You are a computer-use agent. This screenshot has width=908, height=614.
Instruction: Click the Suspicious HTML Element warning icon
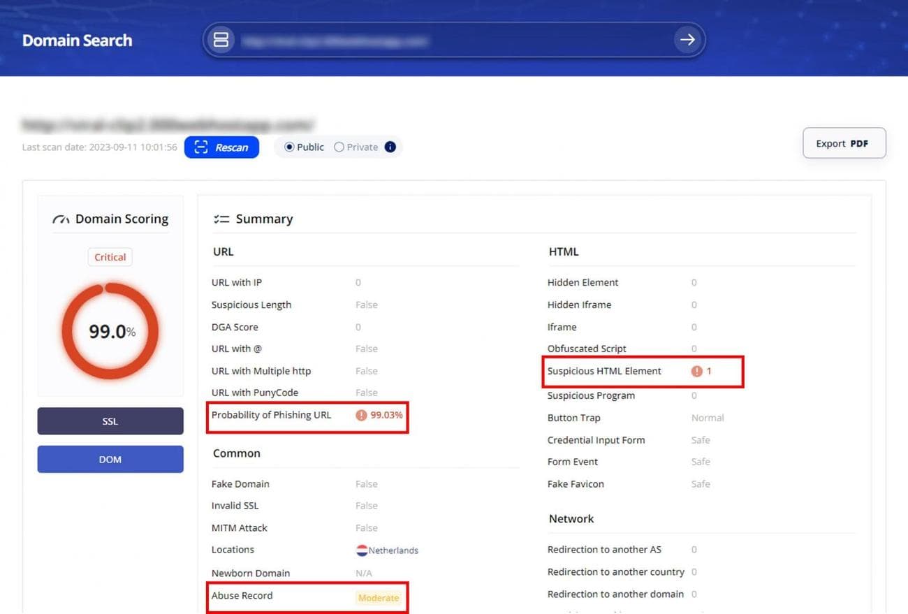click(x=696, y=371)
